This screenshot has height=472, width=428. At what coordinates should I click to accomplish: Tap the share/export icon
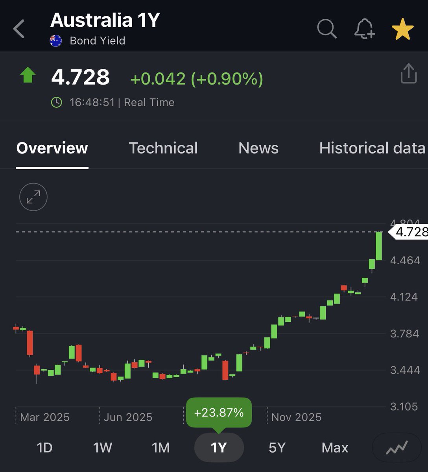click(409, 74)
